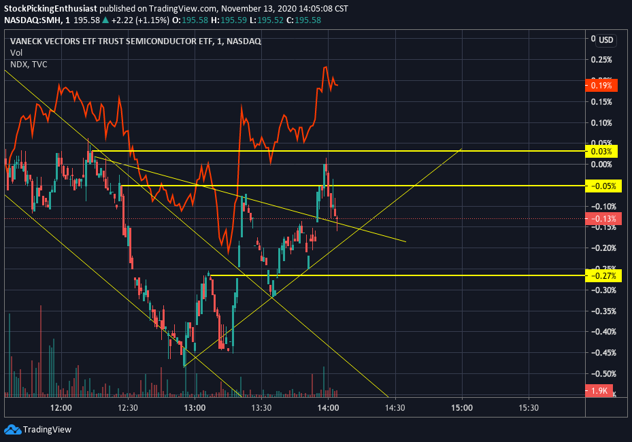The width and height of the screenshot is (632, 442).
Task: Click the 13:30 time axis label
Action: (261, 408)
